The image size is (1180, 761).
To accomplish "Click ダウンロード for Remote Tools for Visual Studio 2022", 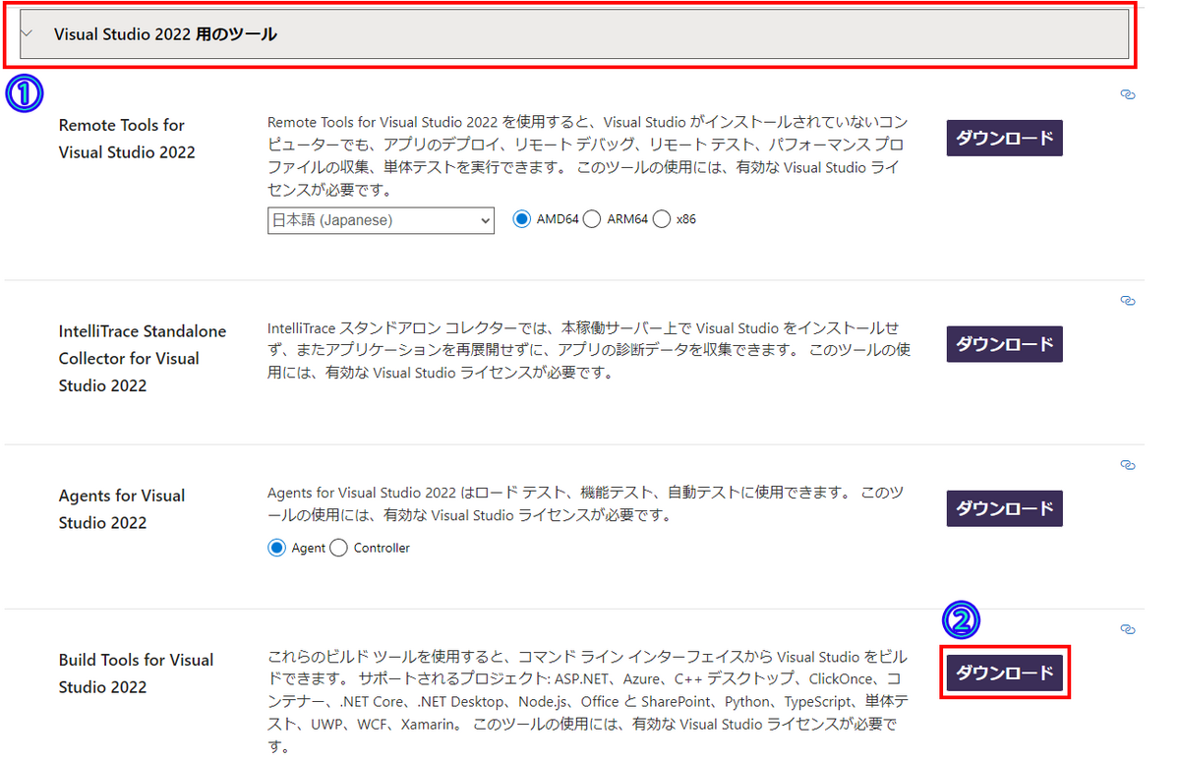I will [1004, 138].
